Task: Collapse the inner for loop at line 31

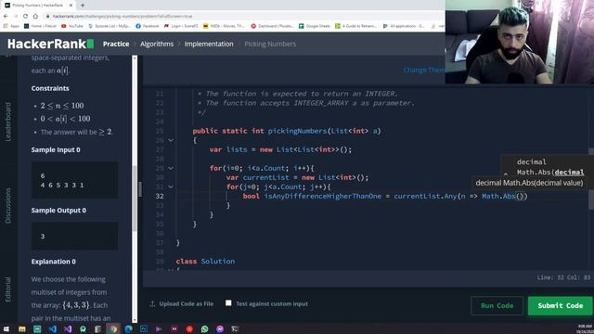Action: [x=171, y=186]
